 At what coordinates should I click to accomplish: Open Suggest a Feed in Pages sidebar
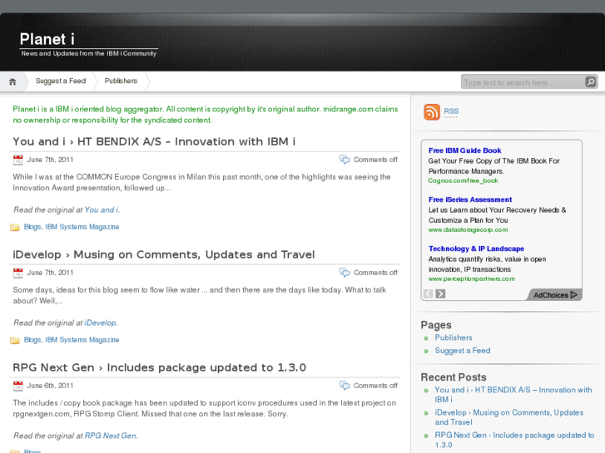(x=463, y=351)
